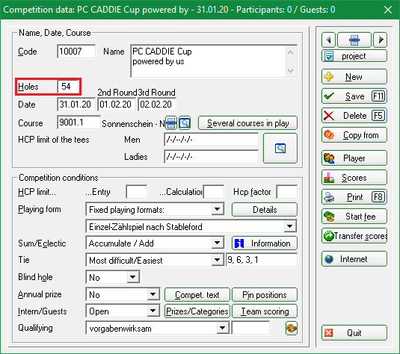Go to previous competition with left arrow
The image size is (400, 354).
(x=328, y=40)
